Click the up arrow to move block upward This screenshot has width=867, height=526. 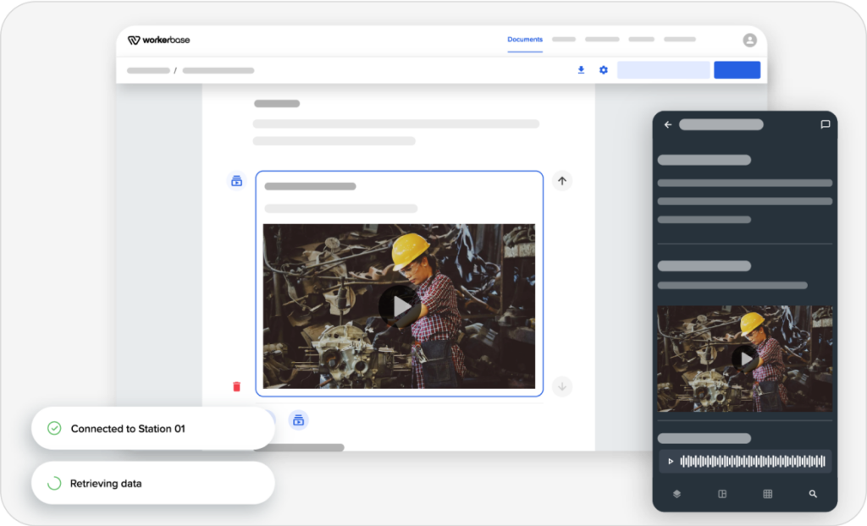[561, 180]
